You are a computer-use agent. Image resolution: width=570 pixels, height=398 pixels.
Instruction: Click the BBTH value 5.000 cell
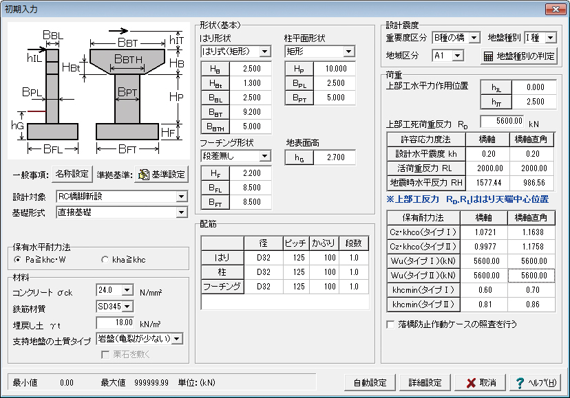pyautogui.click(x=251, y=126)
